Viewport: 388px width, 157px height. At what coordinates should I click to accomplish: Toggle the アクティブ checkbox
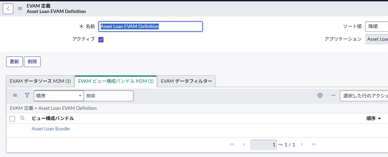101,40
